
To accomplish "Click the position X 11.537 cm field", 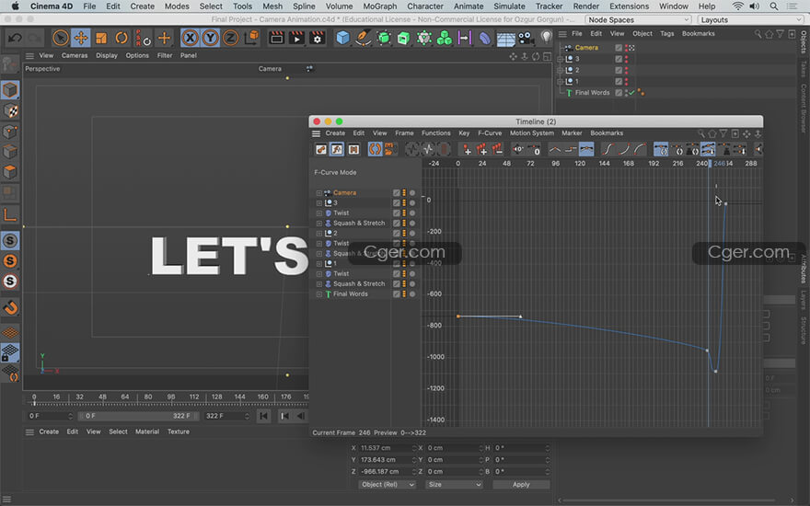I will click(x=388, y=448).
